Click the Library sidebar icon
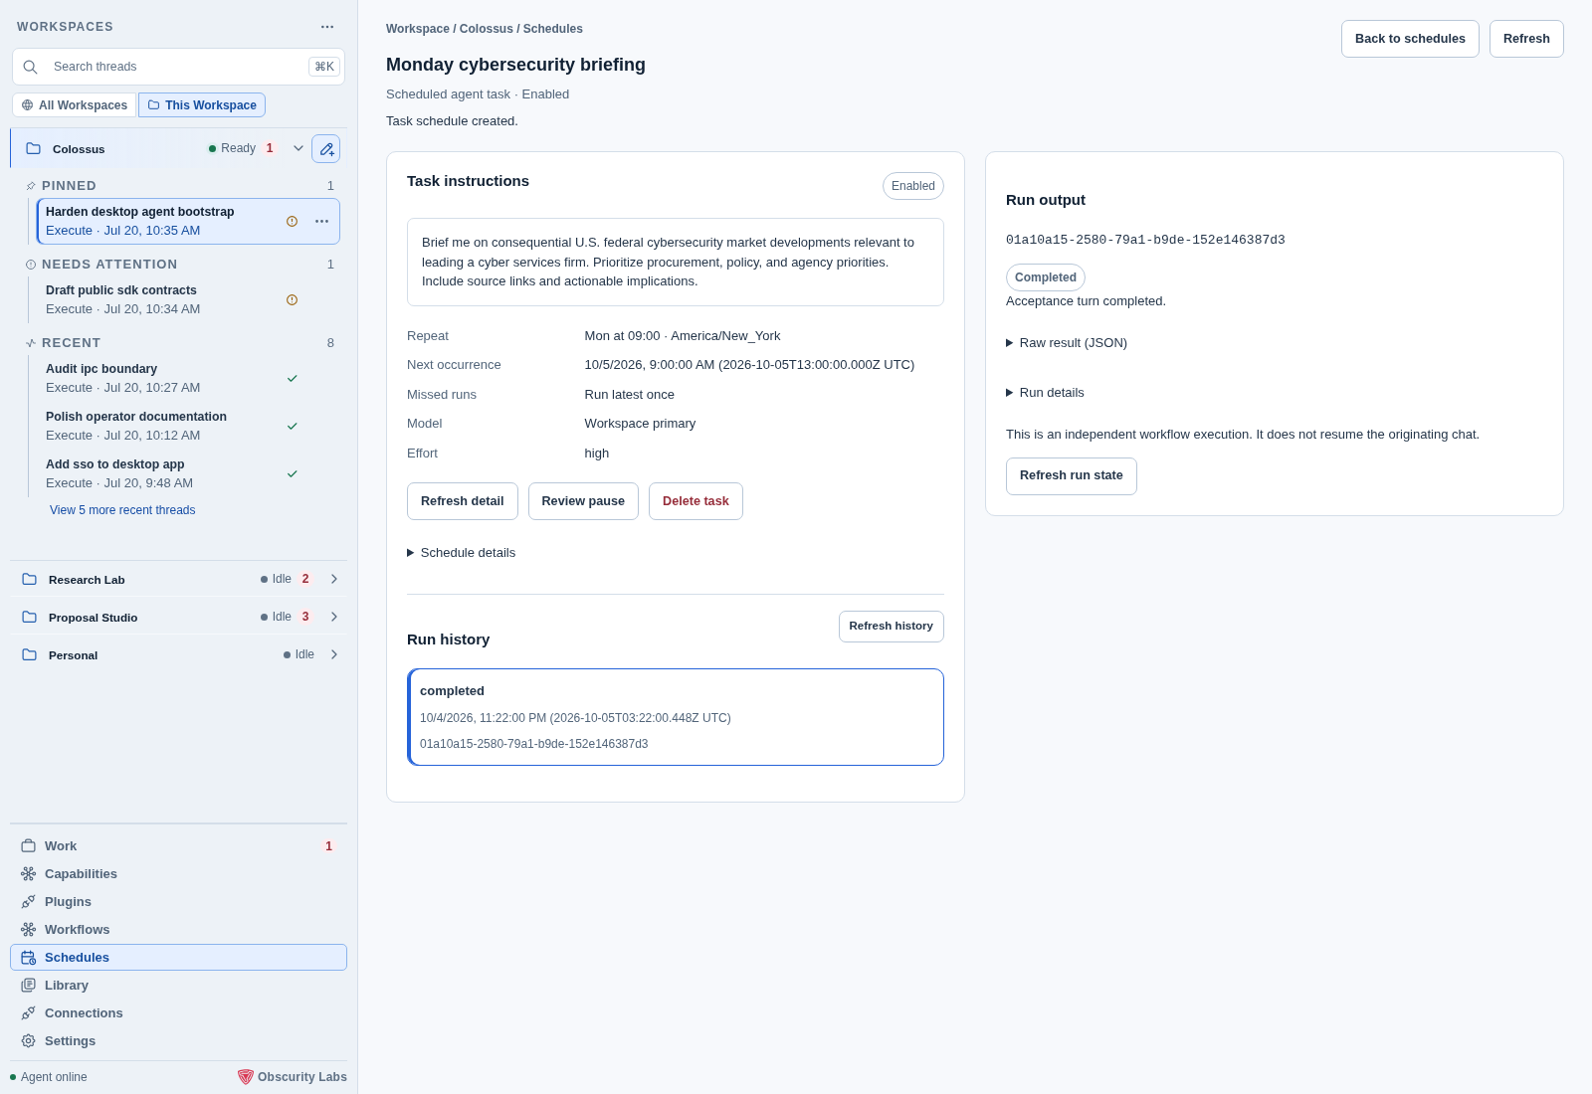The height and width of the screenshot is (1094, 1592). click(x=28, y=985)
